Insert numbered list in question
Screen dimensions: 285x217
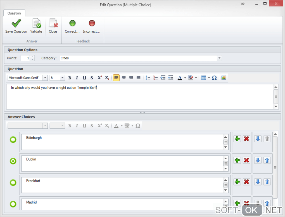pyautogui.click(x=155, y=78)
